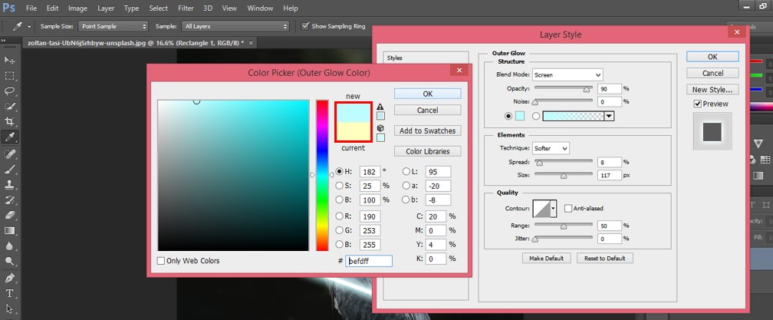Click Reset to Default button
773x320 pixels.
(x=604, y=259)
